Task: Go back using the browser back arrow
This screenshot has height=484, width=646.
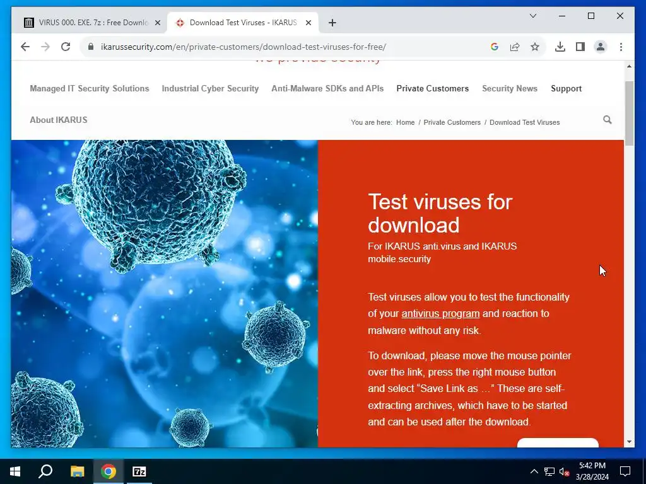Action: pos(25,47)
